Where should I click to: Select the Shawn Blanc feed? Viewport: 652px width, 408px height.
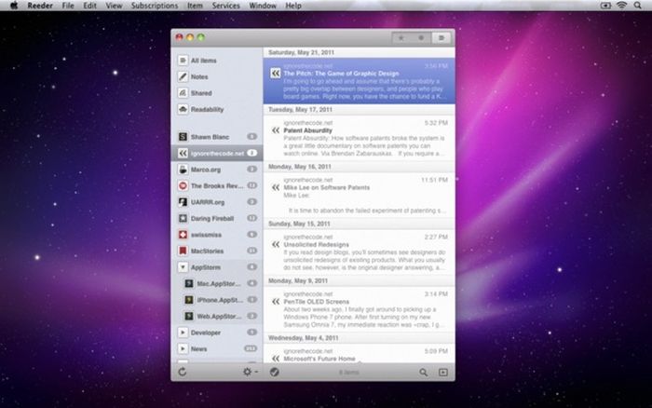click(217, 137)
